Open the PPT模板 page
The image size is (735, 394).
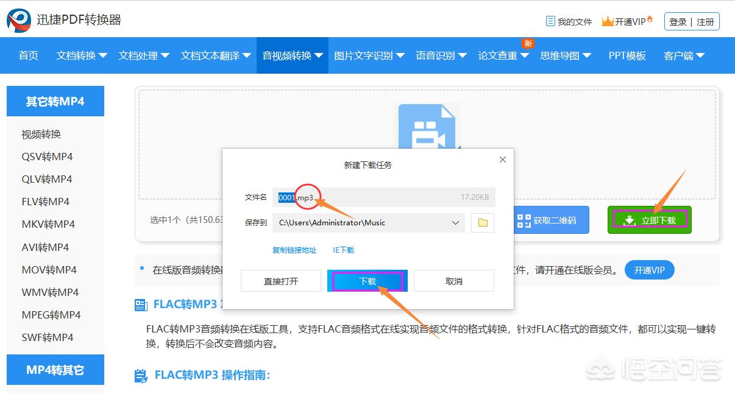point(627,55)
